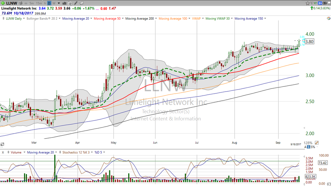This screenshot has height=186, width=331.
Task: Switch to the 1-minute 'm' timeframe
Action: coord(26,3)
